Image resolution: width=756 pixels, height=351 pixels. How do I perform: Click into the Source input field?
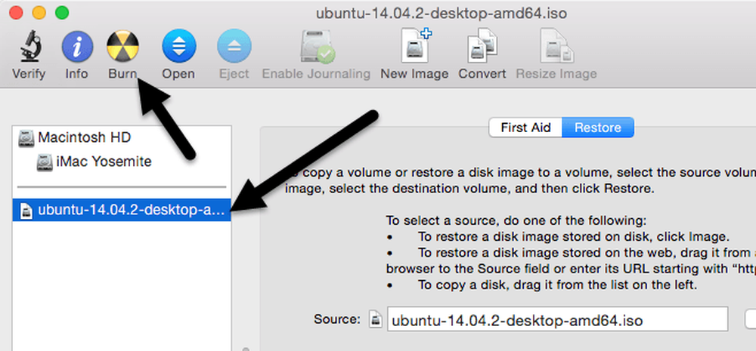point(557,319)
